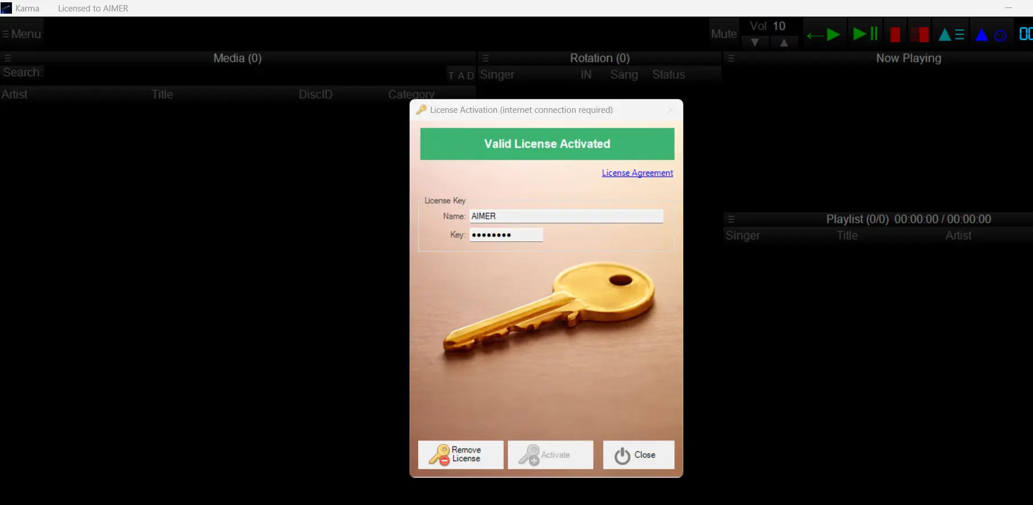Click the masked license Key field
Image resolution: width=1033 pixels, height=505 pixels.
click(x=506, y=235)
